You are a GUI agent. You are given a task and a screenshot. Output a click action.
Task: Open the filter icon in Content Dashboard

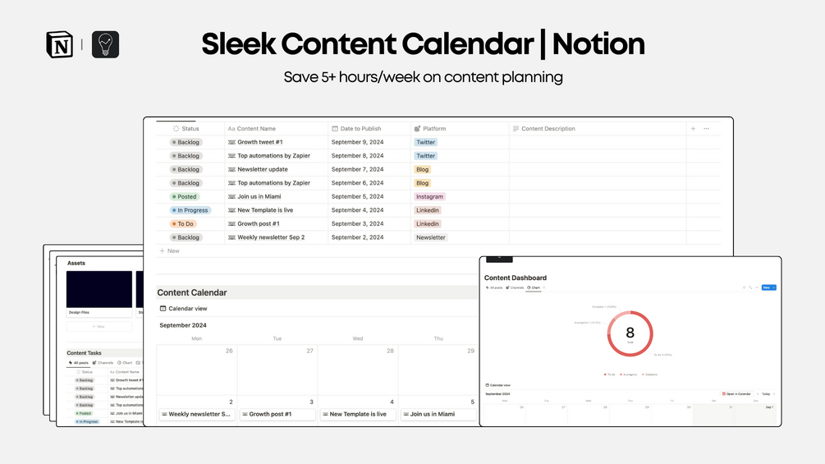[x=744, y=287]
